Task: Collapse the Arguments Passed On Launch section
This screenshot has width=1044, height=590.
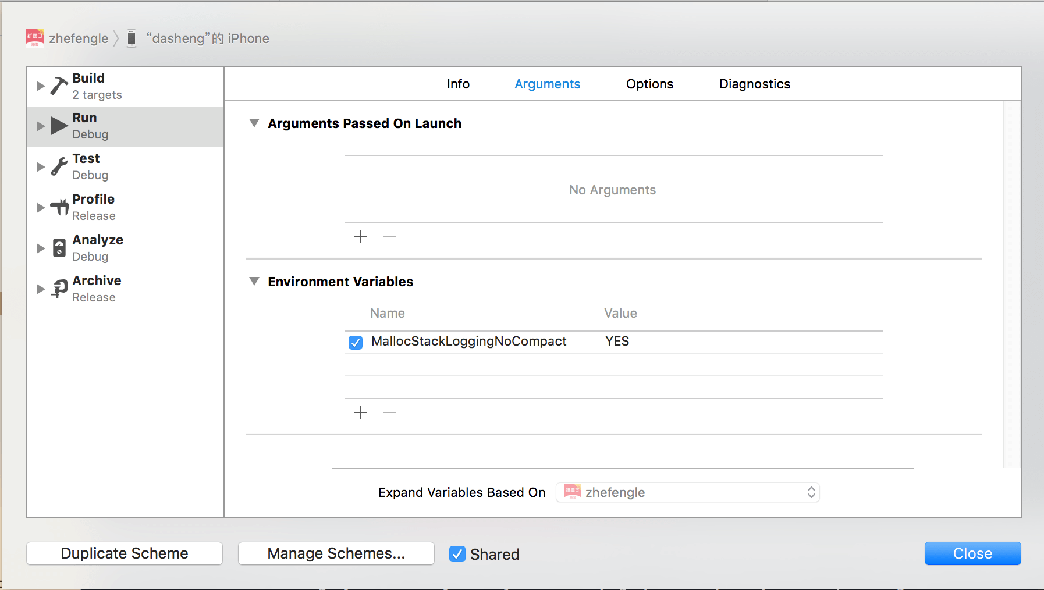Action: 254,123
